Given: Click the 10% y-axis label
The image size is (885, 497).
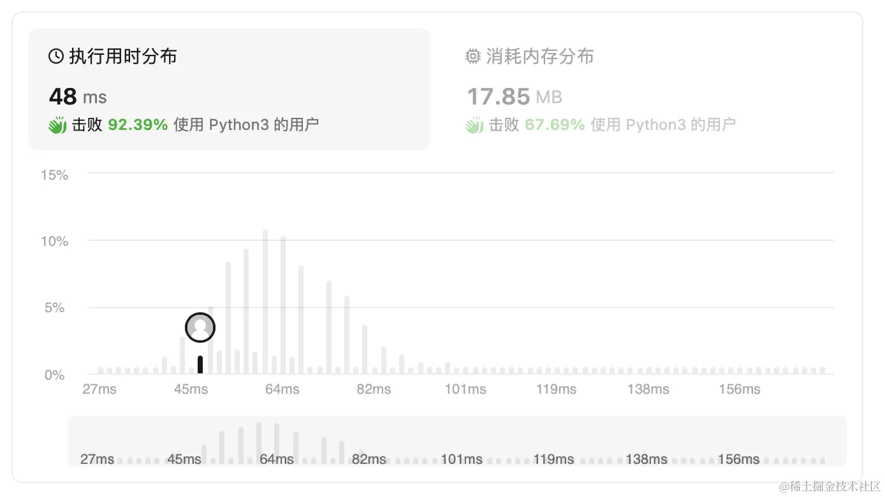Looking at the screenshot, I should (x=54, y=241).
